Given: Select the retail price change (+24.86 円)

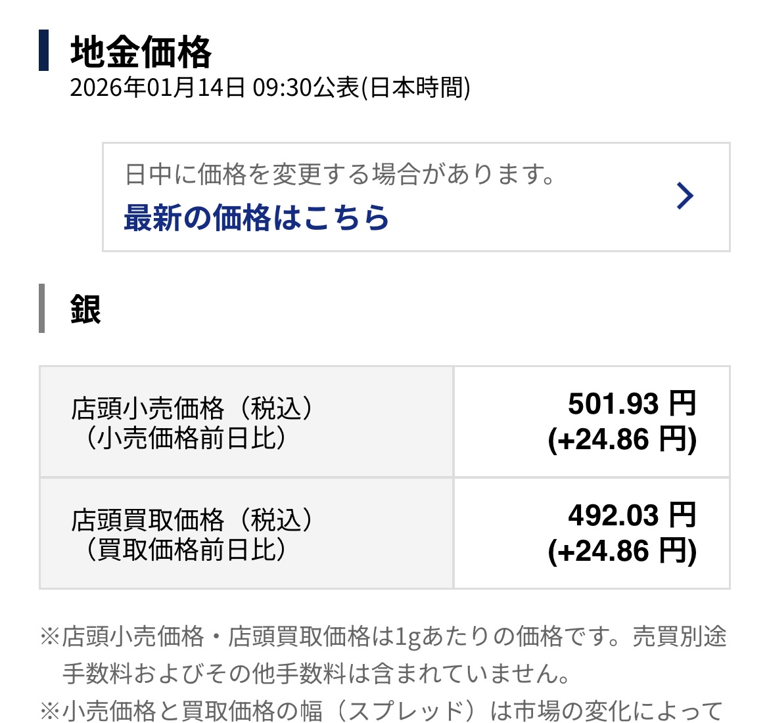Looking at the screenshot, I should (622, 439).
